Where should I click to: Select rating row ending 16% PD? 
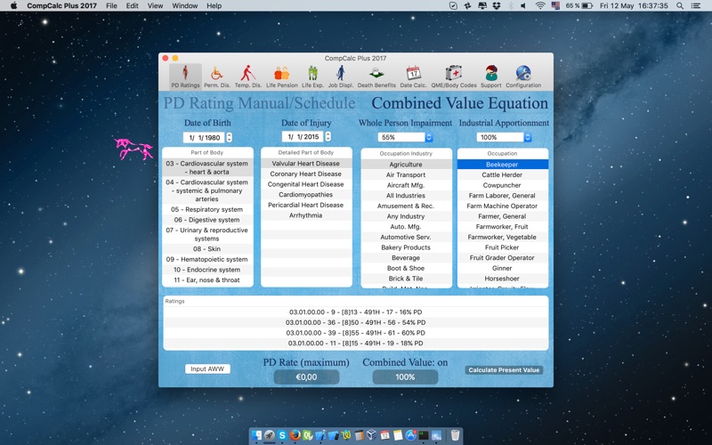tap(355, 312)
